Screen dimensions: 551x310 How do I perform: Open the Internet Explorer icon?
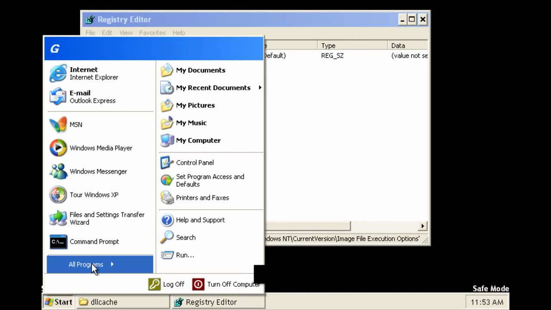[58, 73]
